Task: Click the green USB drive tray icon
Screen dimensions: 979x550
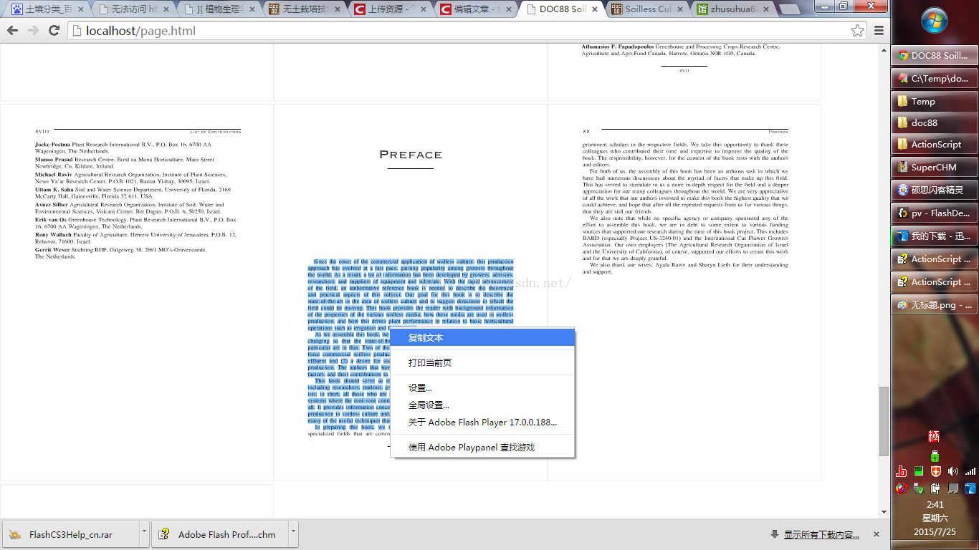Action: pos(935,455)
